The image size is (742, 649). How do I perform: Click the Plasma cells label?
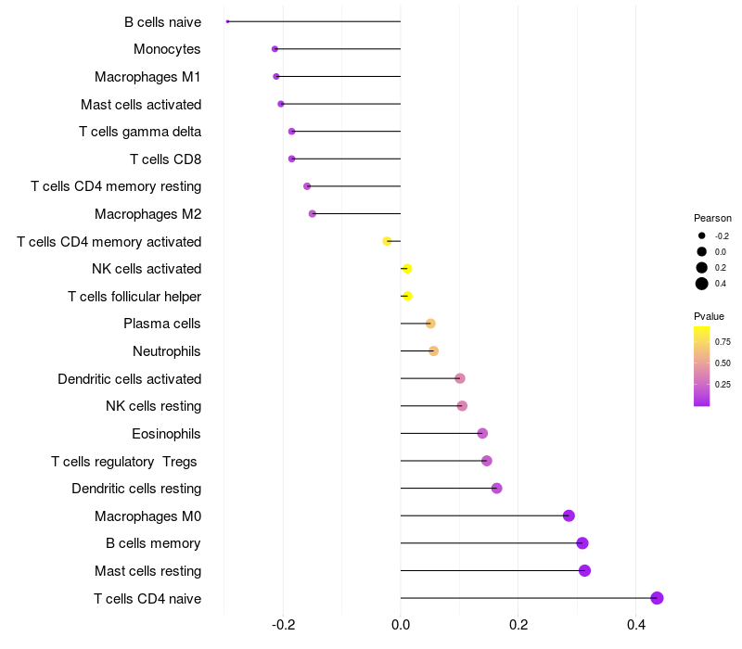point(161,324)
